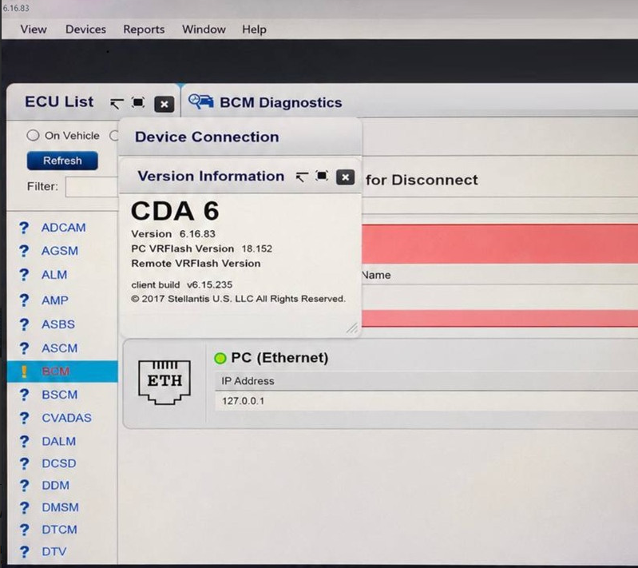This screenshot has height=568, width=638.
Task: Click the exclamation warning icon beside BCM
Action: 24,371
